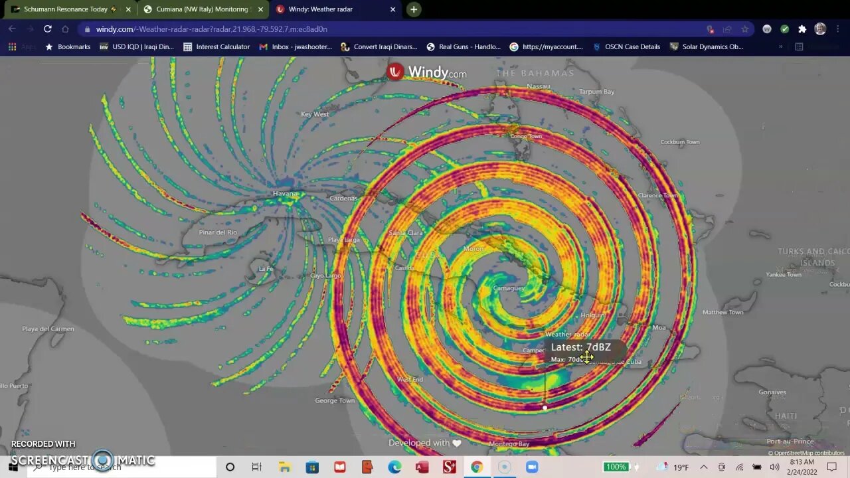
Task: Click the George Town map label
Action: click(335, 400)
